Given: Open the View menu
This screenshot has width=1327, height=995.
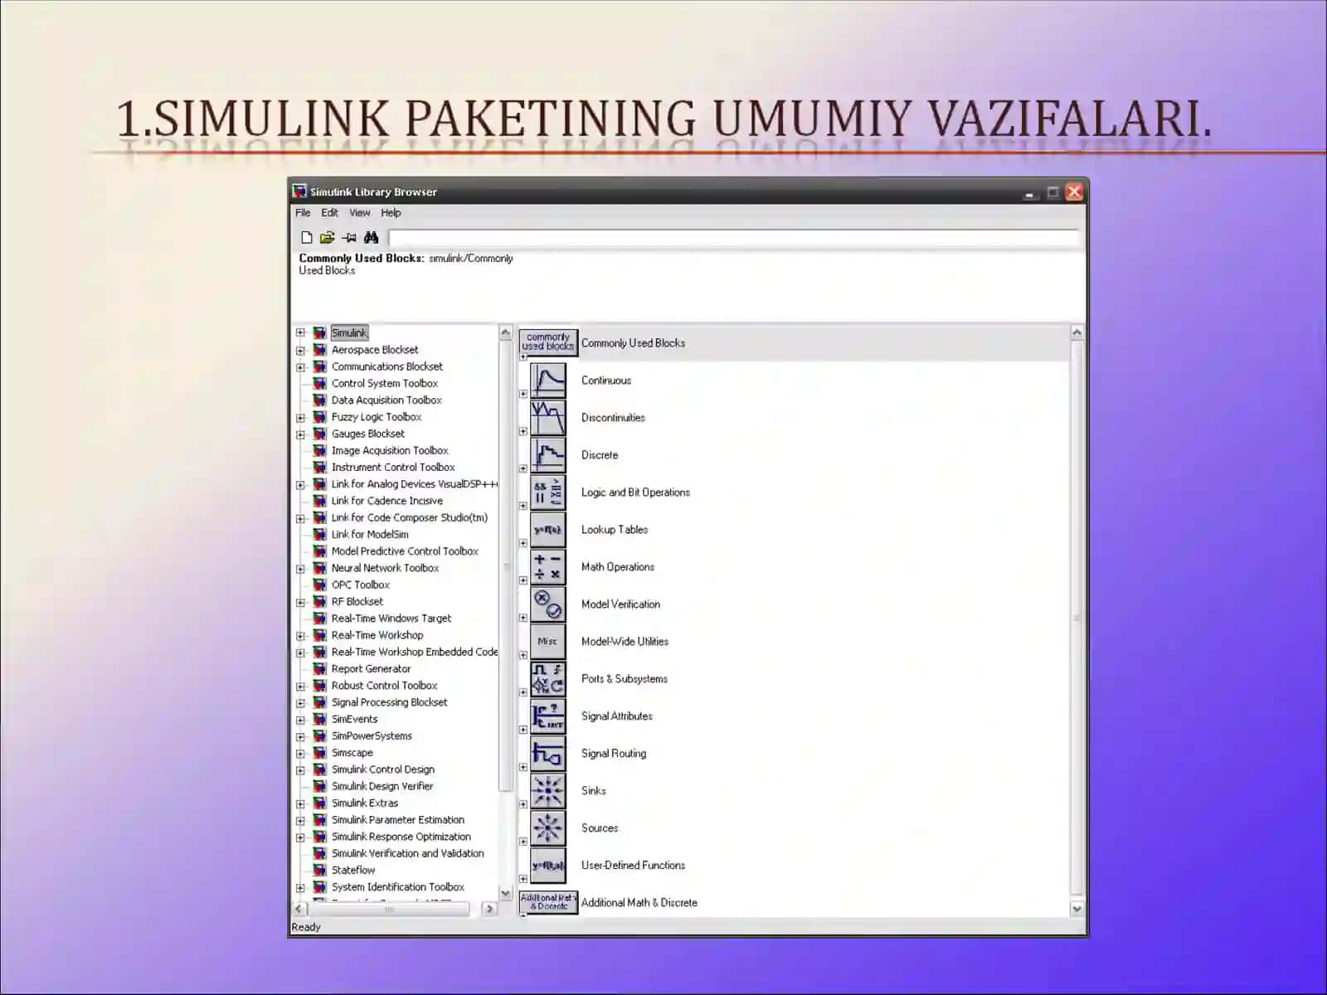Looking at the screenshot, I should point(360,213).
